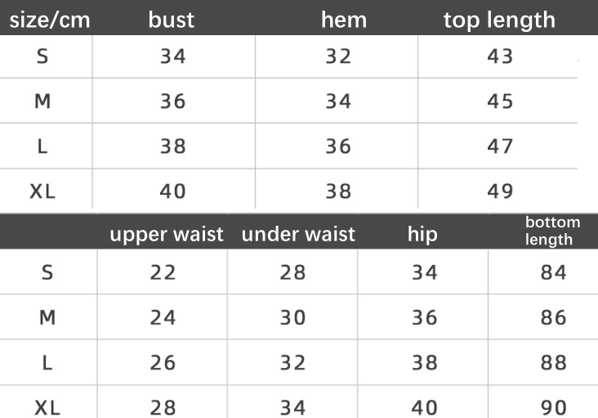Select the "under waist" column header
This screenshot has height=418, width=598.
click(298, 235)
